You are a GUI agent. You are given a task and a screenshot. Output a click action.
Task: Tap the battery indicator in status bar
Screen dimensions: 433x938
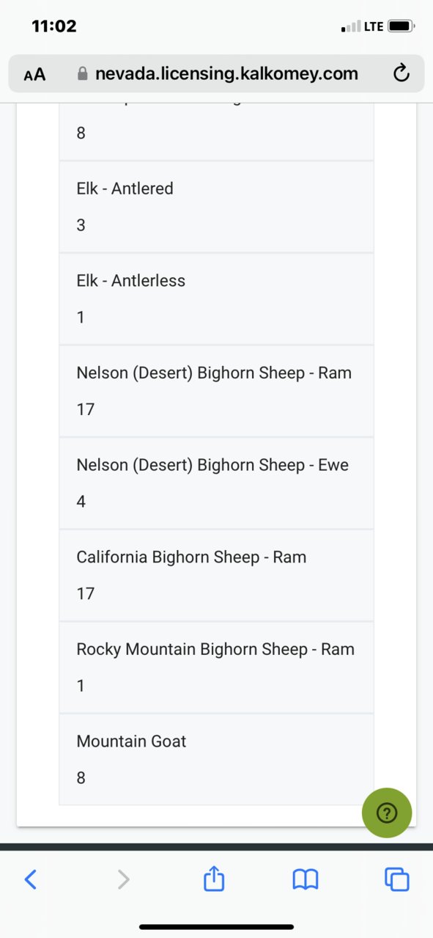tap(401, 26)
